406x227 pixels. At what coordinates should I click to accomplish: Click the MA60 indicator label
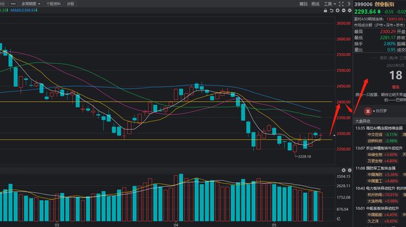tap(24, 10)
